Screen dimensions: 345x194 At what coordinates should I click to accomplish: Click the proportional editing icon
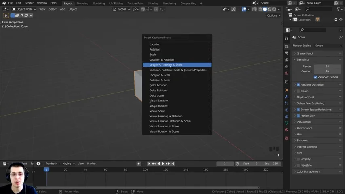point(156,9)
